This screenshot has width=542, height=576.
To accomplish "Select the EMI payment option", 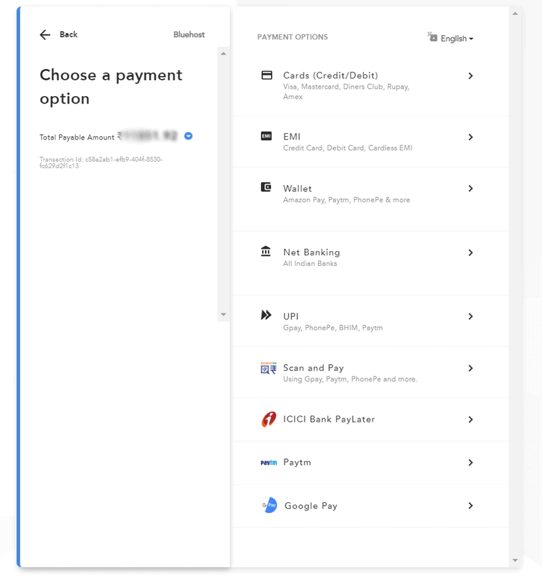I will pos(371,141).
